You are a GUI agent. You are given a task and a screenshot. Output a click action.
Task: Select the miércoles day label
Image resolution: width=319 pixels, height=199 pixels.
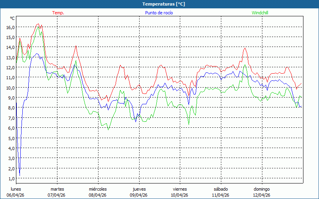pos(98,189)
